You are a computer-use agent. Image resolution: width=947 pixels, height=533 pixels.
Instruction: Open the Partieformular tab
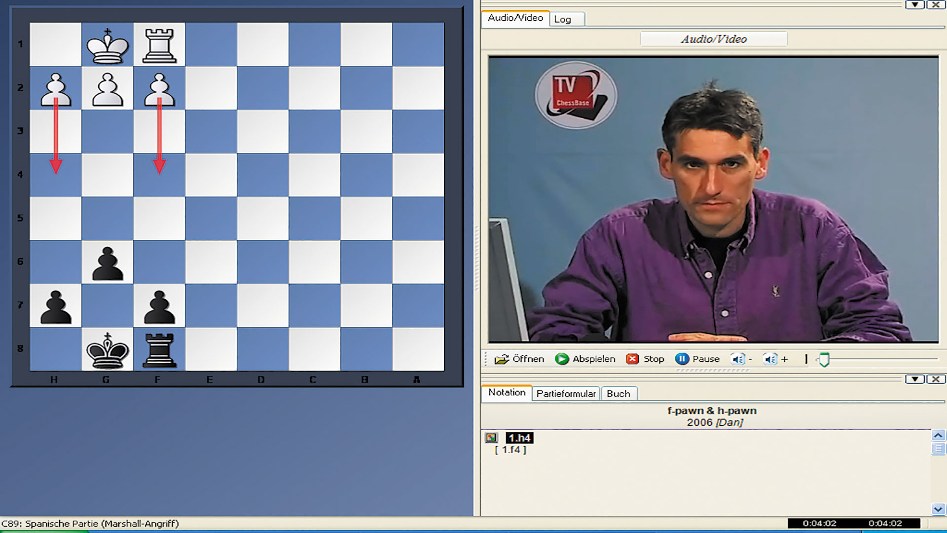[x=566, y=393]
